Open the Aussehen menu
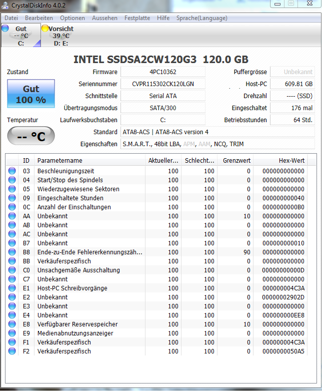 (x=104, y=18)
